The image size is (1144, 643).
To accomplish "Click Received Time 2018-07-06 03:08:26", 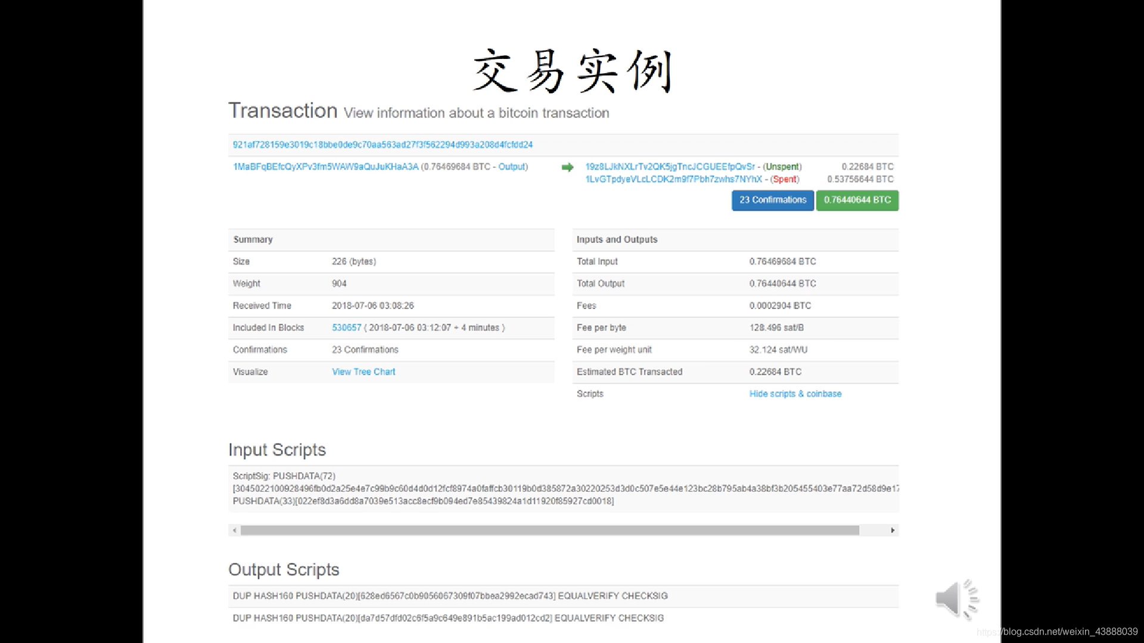I will 373,305.
